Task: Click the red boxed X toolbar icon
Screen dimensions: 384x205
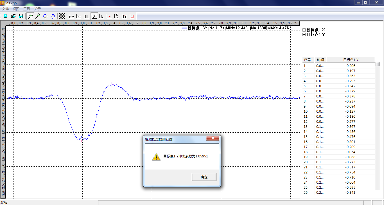Action: click(132, 16)
